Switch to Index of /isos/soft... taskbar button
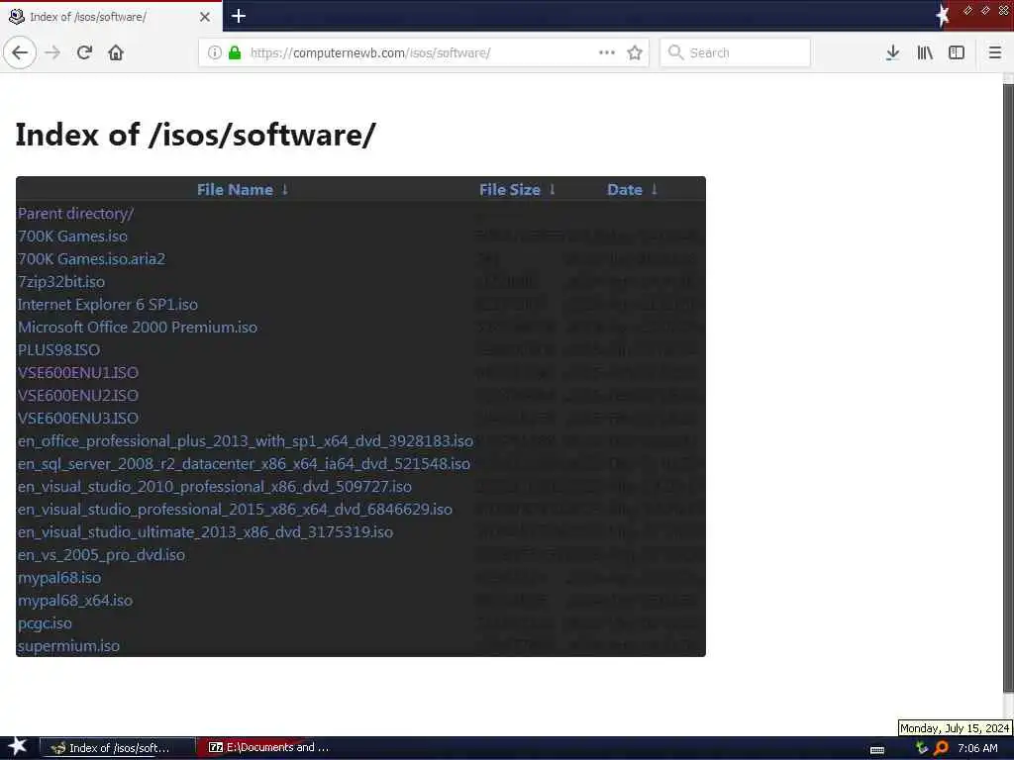 click(x=118, y=748)
